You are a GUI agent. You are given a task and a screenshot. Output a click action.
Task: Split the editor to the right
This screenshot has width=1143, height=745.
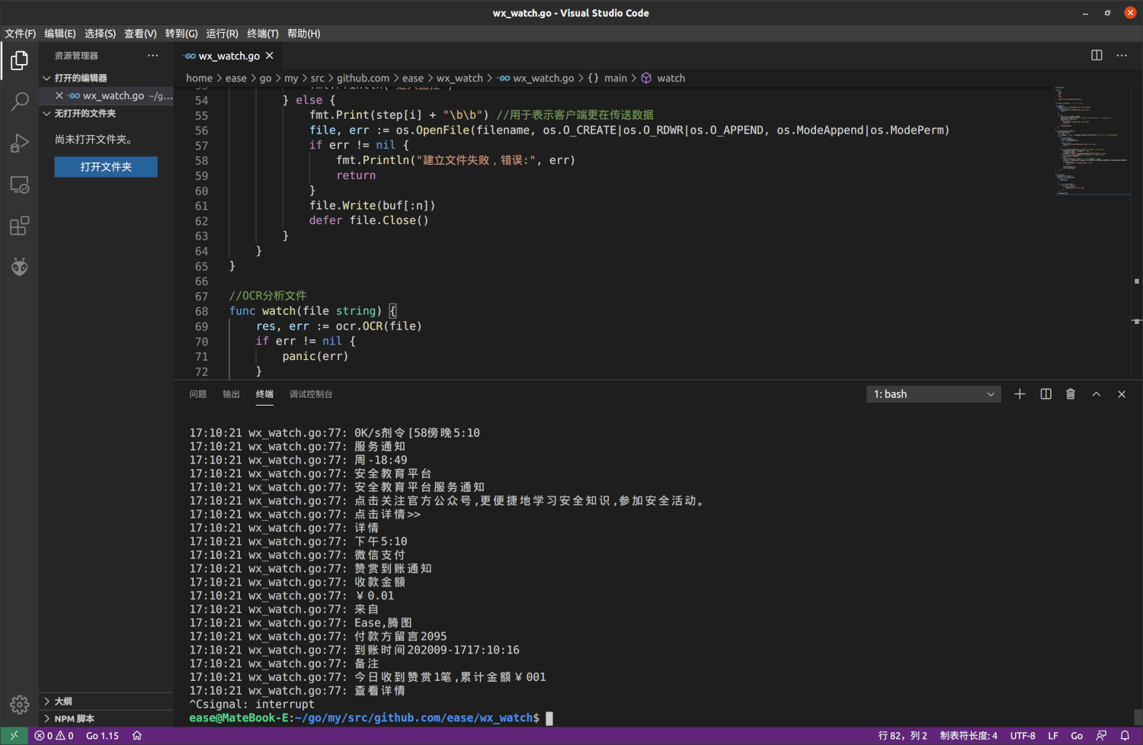[1097, 56]
